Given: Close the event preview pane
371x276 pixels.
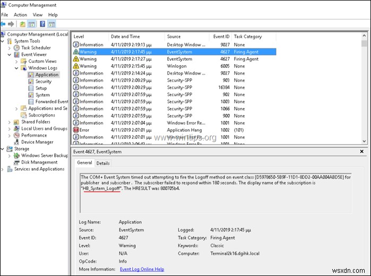Looking at the screenshot, I should point(362,151).
